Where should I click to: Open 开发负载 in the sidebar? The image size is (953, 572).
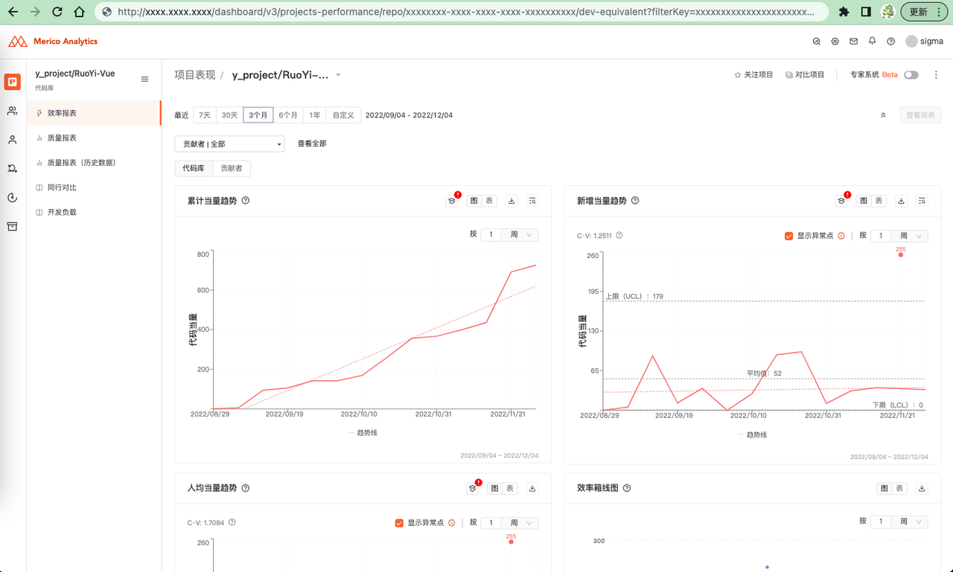point(94,212)
